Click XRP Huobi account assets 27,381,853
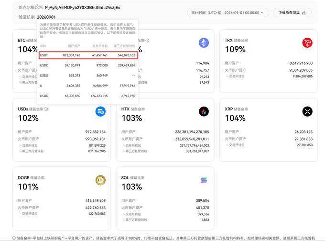Screen dimensions: 325x241 pyautogui.click(x=303, y=139)
